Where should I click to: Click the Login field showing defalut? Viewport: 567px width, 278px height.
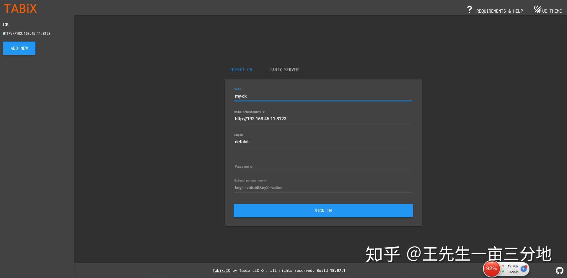pos(323,142)
